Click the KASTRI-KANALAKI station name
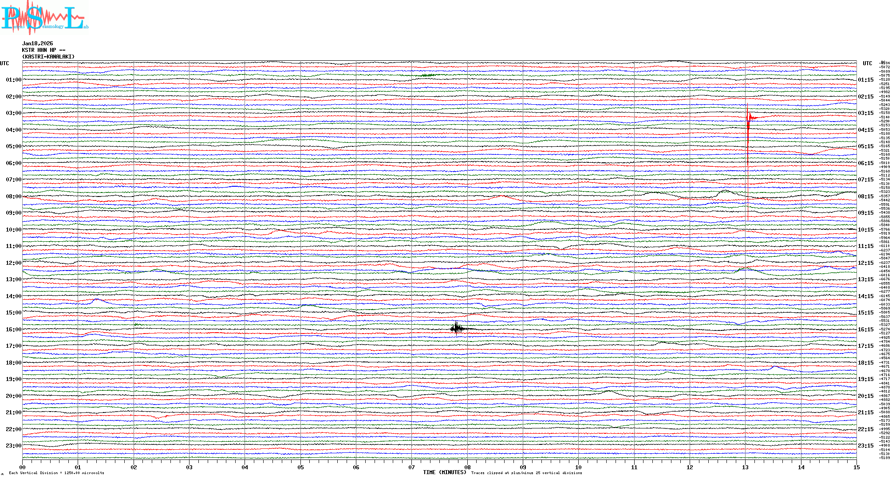The image size is (892, 479). pyautogui.click(x=48, y=57)
